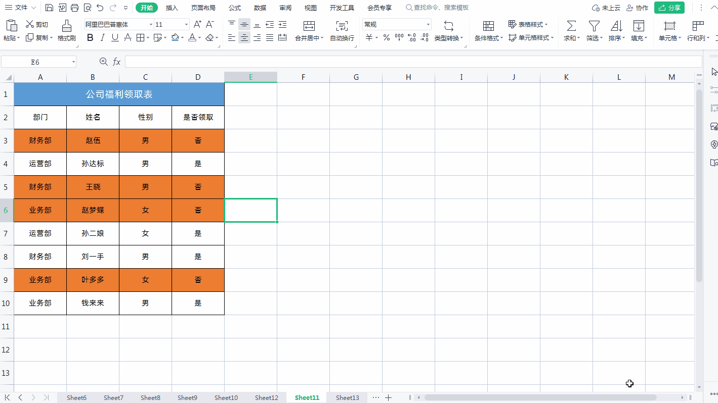The height and width of the screenshot is (403, 718).
Task: Undo the last action
Action: (x=100, y=8)
